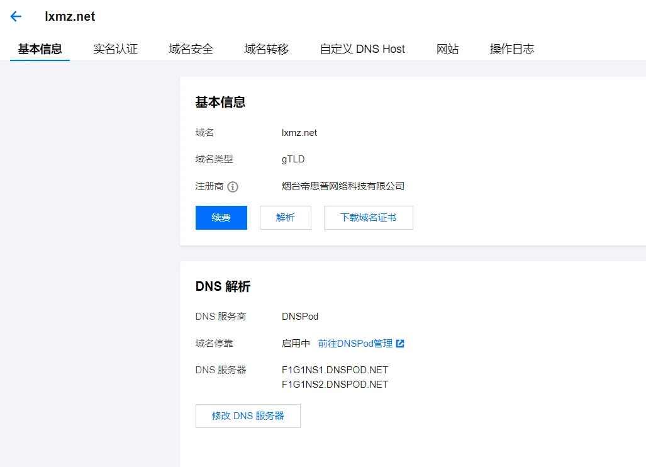Click the 修改 DNS 服务器 button

point(248,416)
